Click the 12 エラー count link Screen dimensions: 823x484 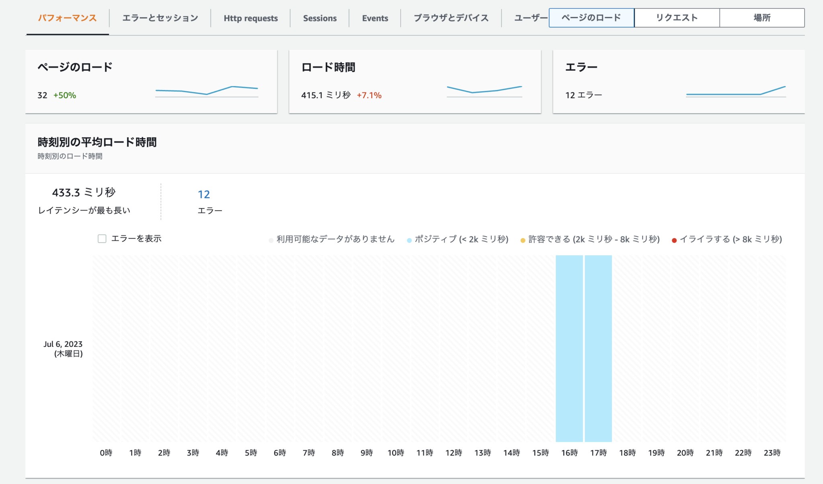click(x=204, y=194)
